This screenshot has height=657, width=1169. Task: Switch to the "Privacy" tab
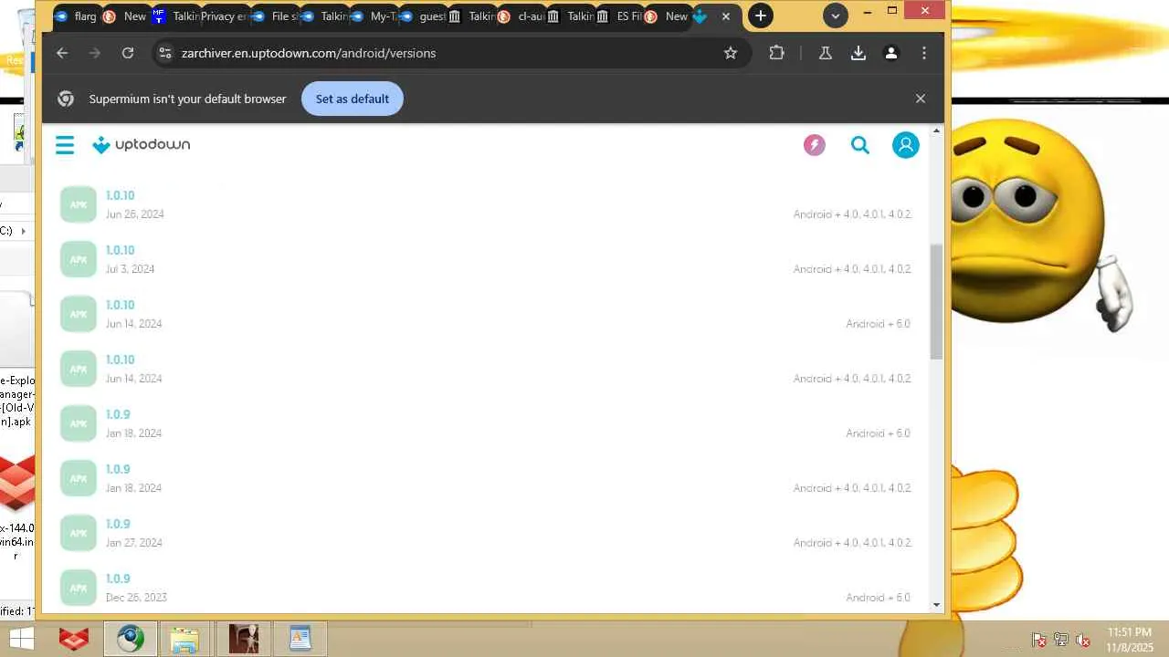click(x=224, y=16)
